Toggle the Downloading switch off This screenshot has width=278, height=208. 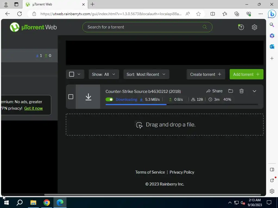pos(109,99)
